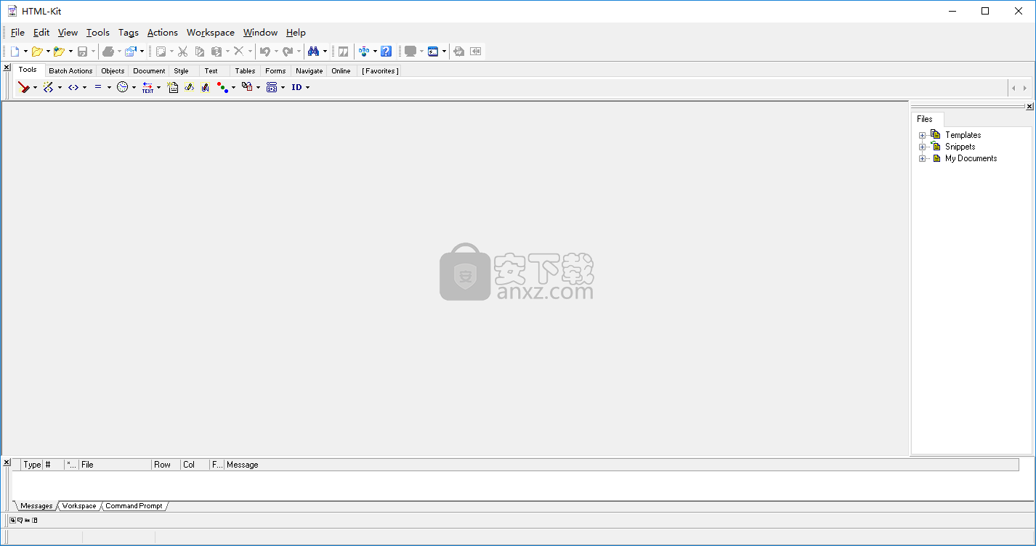Viewport: 1036px width, 546px height.
Task: Click the Paste clipboard icon
Action: [216, 52]
